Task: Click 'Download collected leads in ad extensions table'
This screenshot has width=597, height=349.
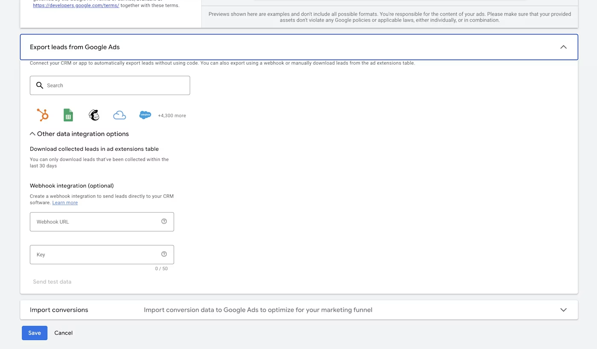Action: (94, 149)
